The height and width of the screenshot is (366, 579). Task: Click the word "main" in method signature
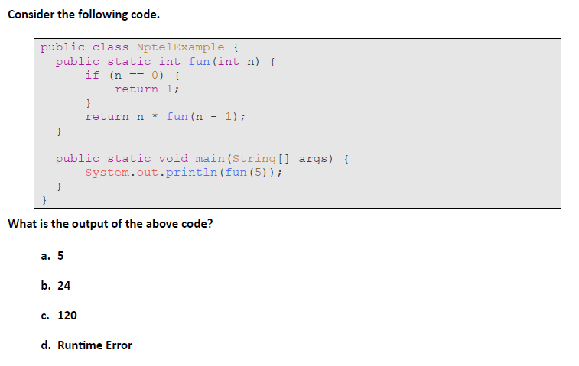pyautogui.click(x=210, y=158)
